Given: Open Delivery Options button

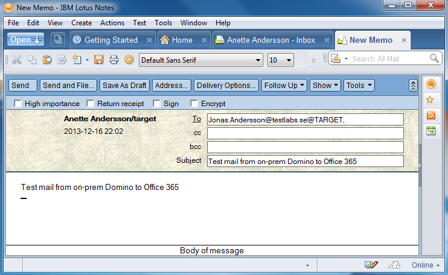Looking at the screenshot, I should 226,85.
